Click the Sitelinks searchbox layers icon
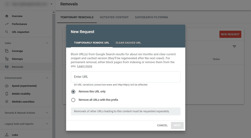This screenshot has height=138, width=251. [x=7, y=102]
